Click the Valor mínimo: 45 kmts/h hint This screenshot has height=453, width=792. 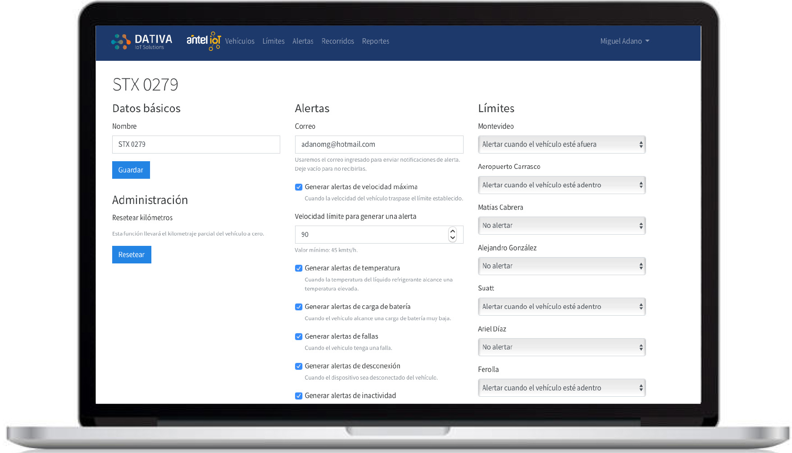[326, 250]
